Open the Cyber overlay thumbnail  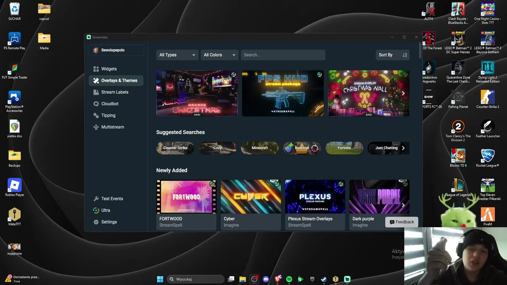coord(251,197)
